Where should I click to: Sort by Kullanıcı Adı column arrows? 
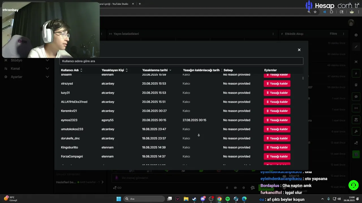pyautogui.click(x=81, y=70)
